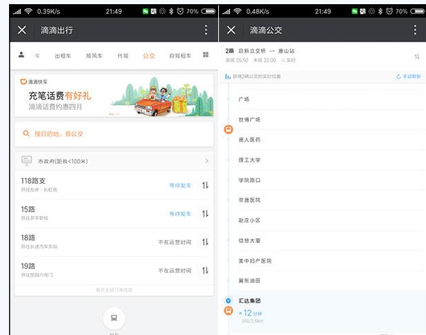Image resolution: width=426 pixels, height=335 pixels.
Task: Switch to the 顺风车 tab
Action: pyautogui.click(x=95, y=56)
